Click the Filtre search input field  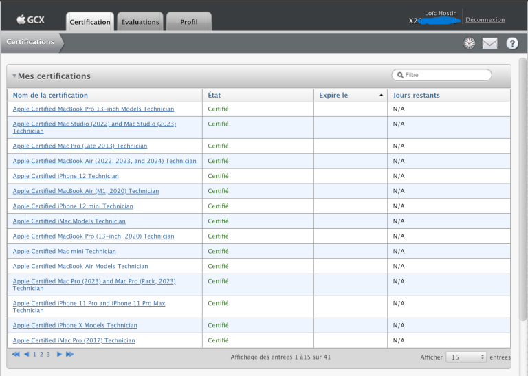pyautogui.click(x=441, y=75)
